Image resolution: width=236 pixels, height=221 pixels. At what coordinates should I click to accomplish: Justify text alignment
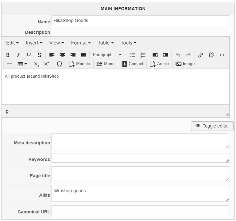point(83,55)
